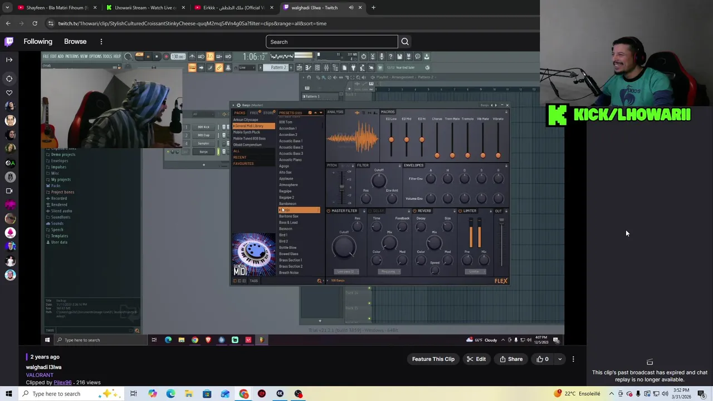Viewport: 713px width, 401px height.
Task: Open the clip more options menu
Action: pos(573,359)
